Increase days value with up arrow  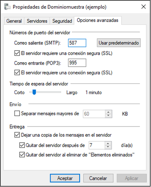tap(108, 143)
